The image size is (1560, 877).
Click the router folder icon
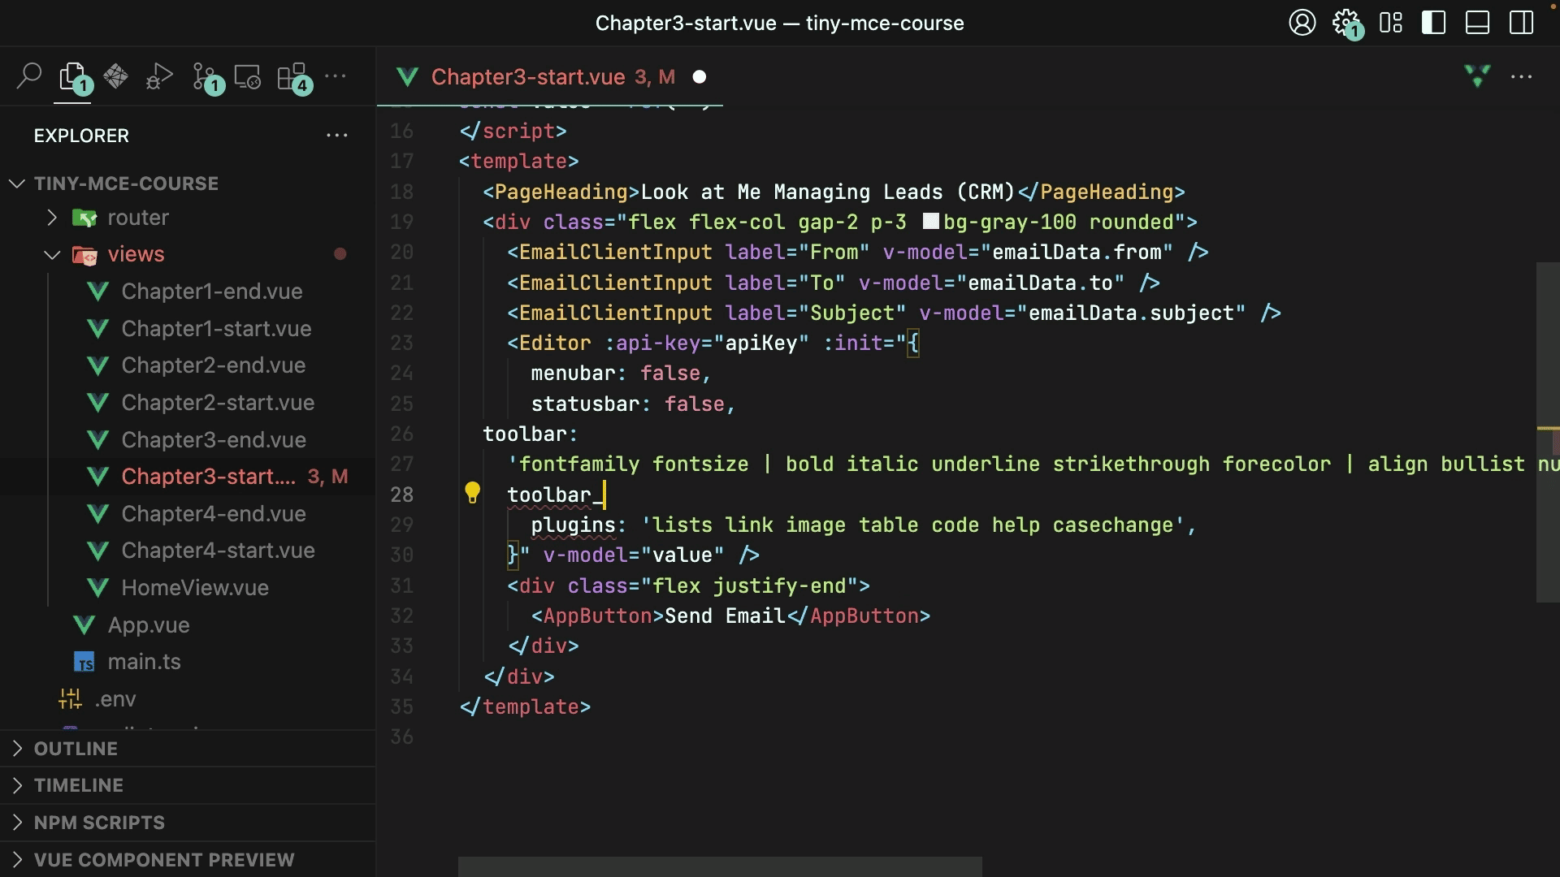(84, 218)
